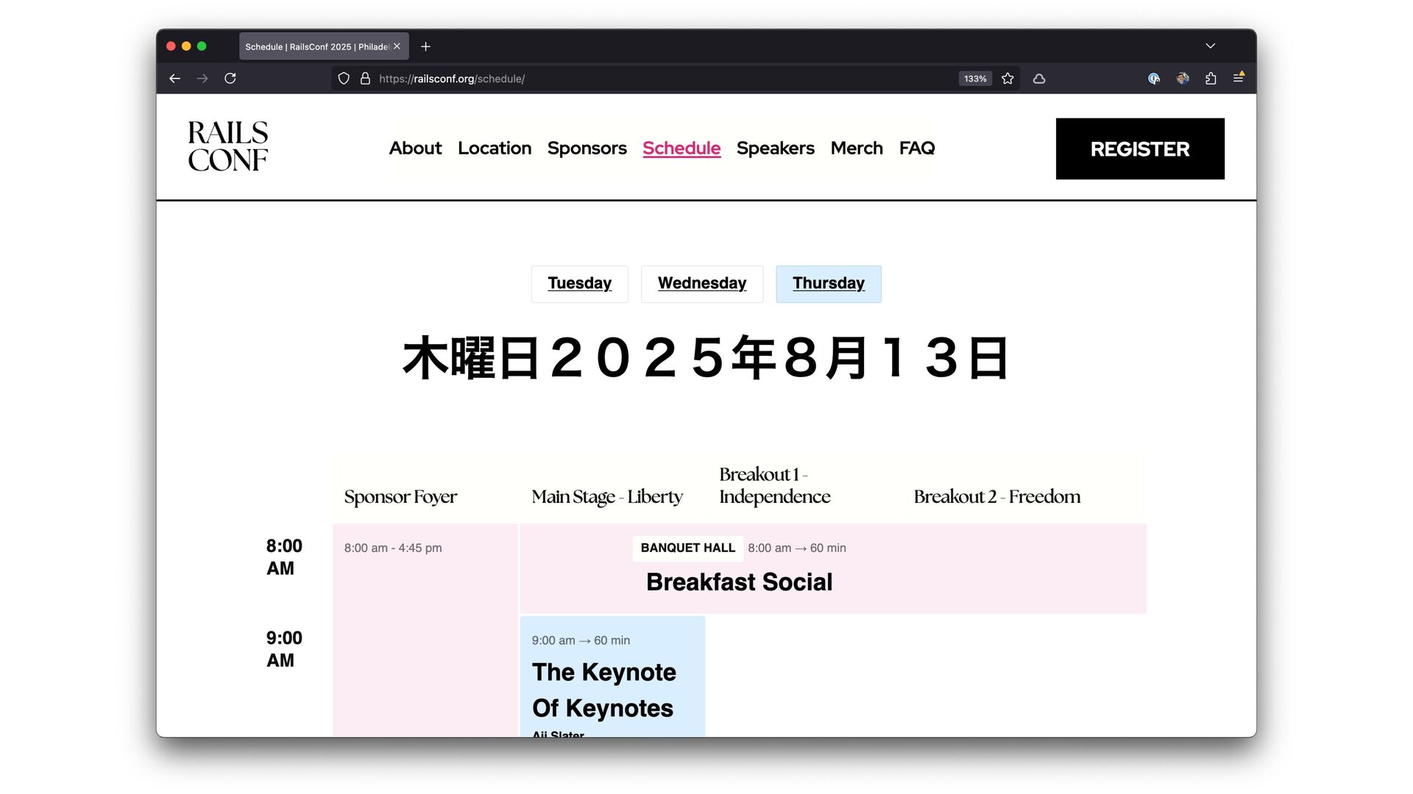Open the Sponsors nav link
Viewport: 1413px width, 794px height.
pos(587,149)
